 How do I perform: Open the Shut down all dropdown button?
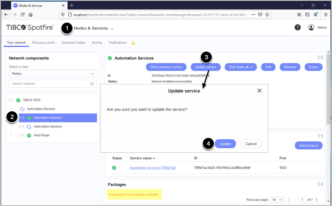(241, 67)
